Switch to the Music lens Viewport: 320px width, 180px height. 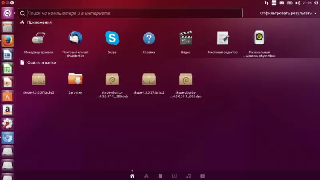[188, 176]
